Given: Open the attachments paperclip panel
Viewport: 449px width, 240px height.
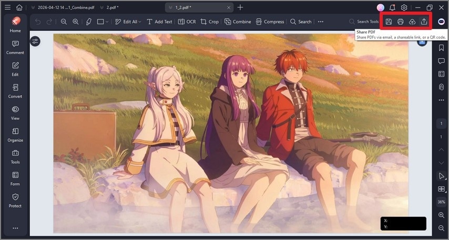Looking at the screenshot, I should pos(441,87).
